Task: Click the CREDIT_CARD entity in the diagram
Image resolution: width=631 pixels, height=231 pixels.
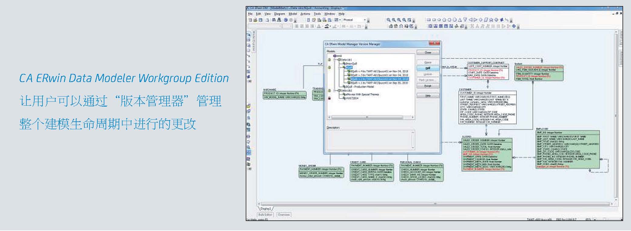Action: click(x=372, y=172)
